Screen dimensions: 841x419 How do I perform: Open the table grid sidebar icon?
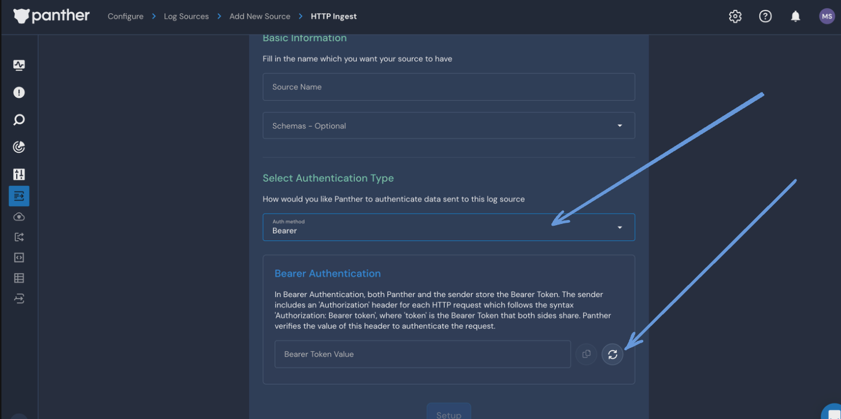[x=19, y=278]
